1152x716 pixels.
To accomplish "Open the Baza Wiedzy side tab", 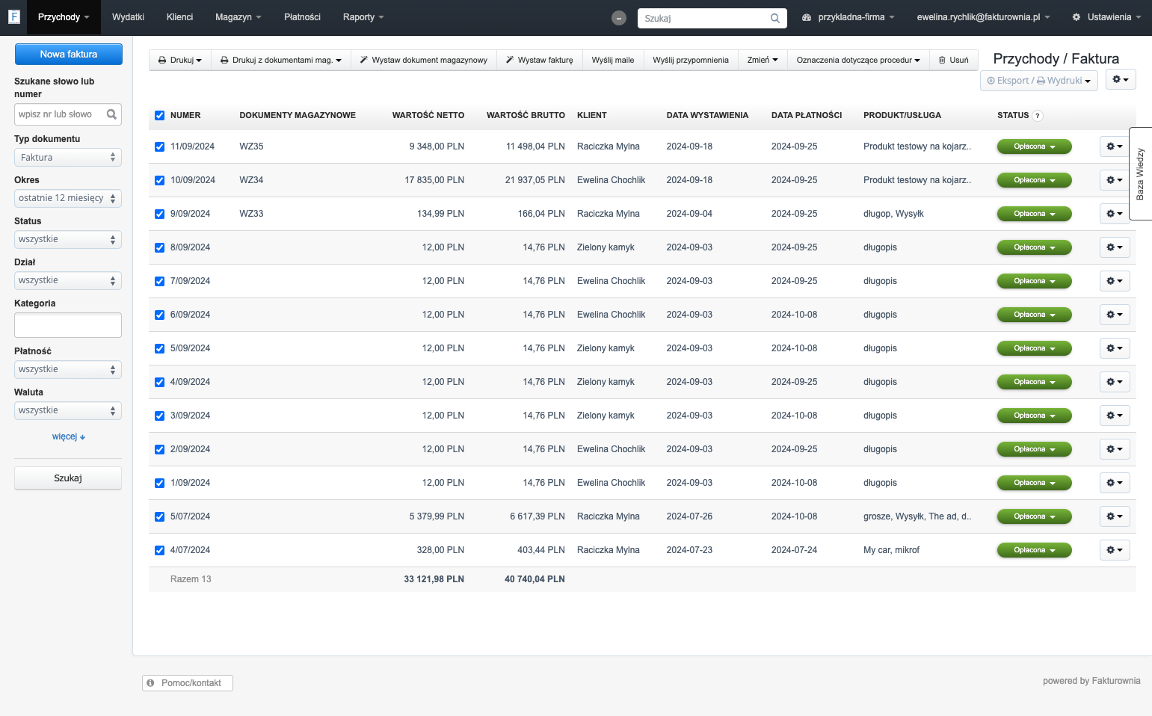I will (1140, 174).
